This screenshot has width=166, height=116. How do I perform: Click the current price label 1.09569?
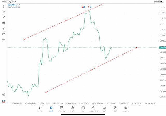(x=163, y=47)
